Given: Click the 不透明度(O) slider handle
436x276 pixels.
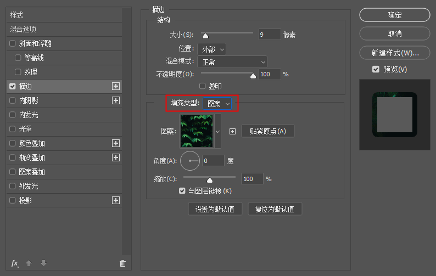Looking at the screenshot, I should click(253, 76).
